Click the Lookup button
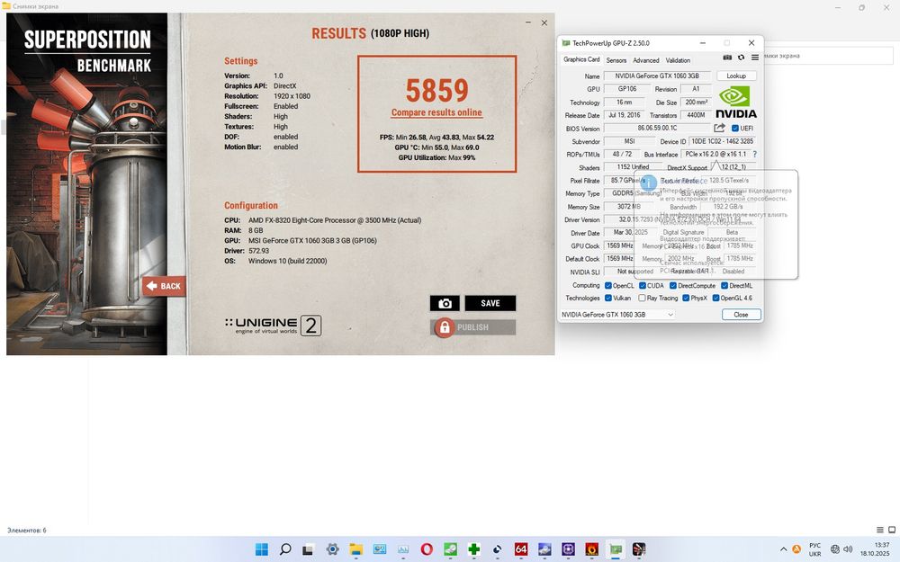Image resolution: width=900 pixels, height=562 pixels. (736, 76)
